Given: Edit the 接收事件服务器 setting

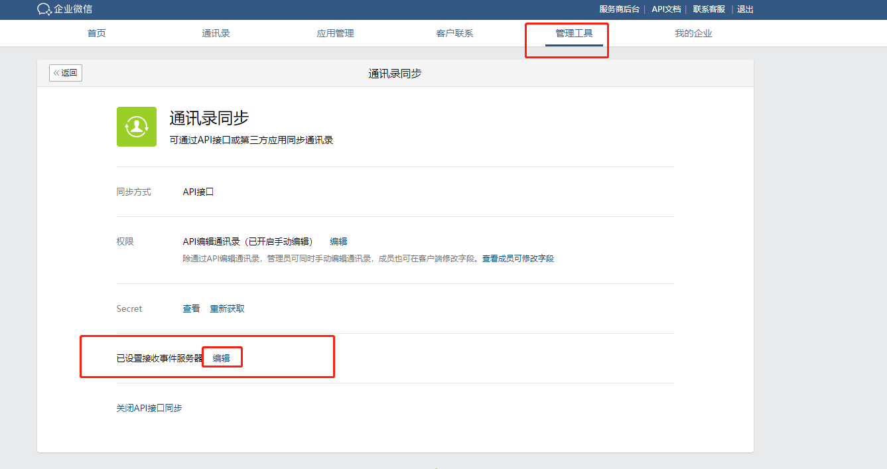Looking at the screenshot, I should click(222, 358).
